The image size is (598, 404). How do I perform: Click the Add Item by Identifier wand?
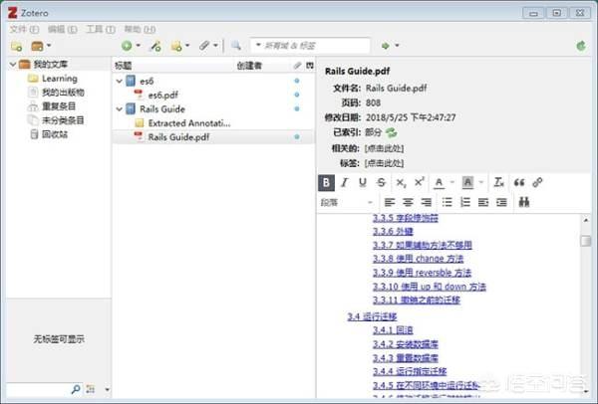[x=155, y=46]
